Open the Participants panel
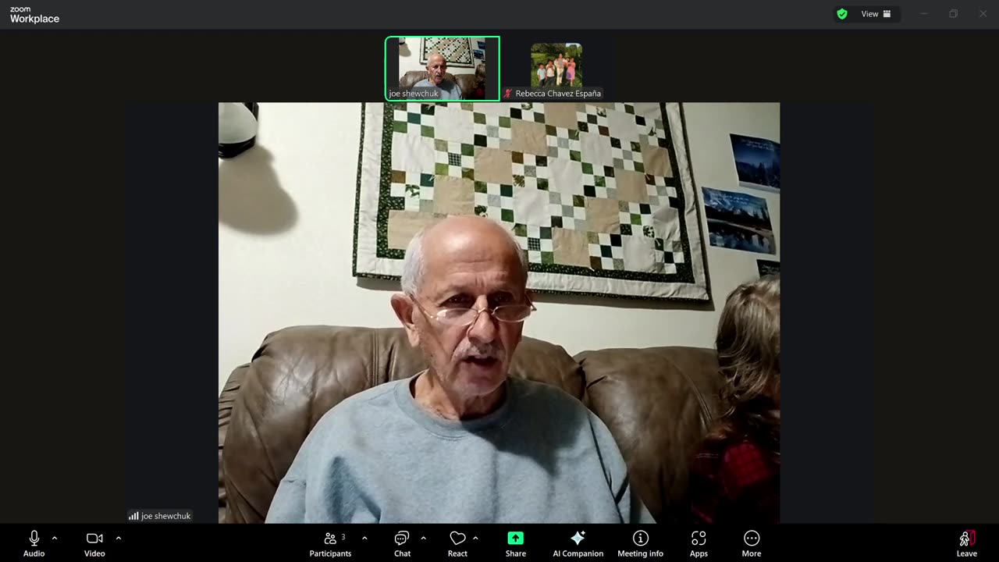Image resolution: width=999 pixels, height=562 pixels. 330,543
